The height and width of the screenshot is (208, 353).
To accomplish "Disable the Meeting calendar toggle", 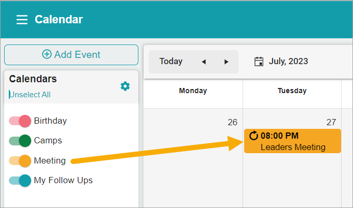I will [x=20, y=161].
